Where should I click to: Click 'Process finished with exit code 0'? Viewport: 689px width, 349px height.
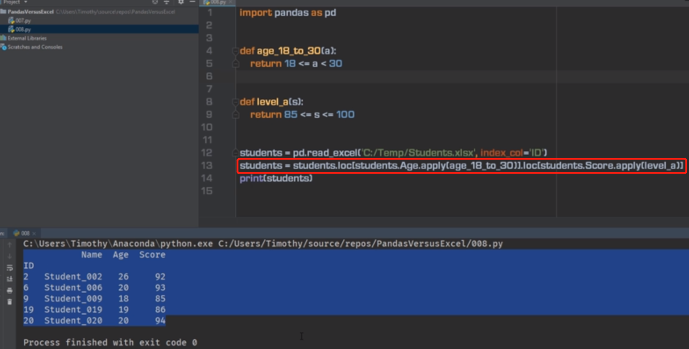[110, 342]
